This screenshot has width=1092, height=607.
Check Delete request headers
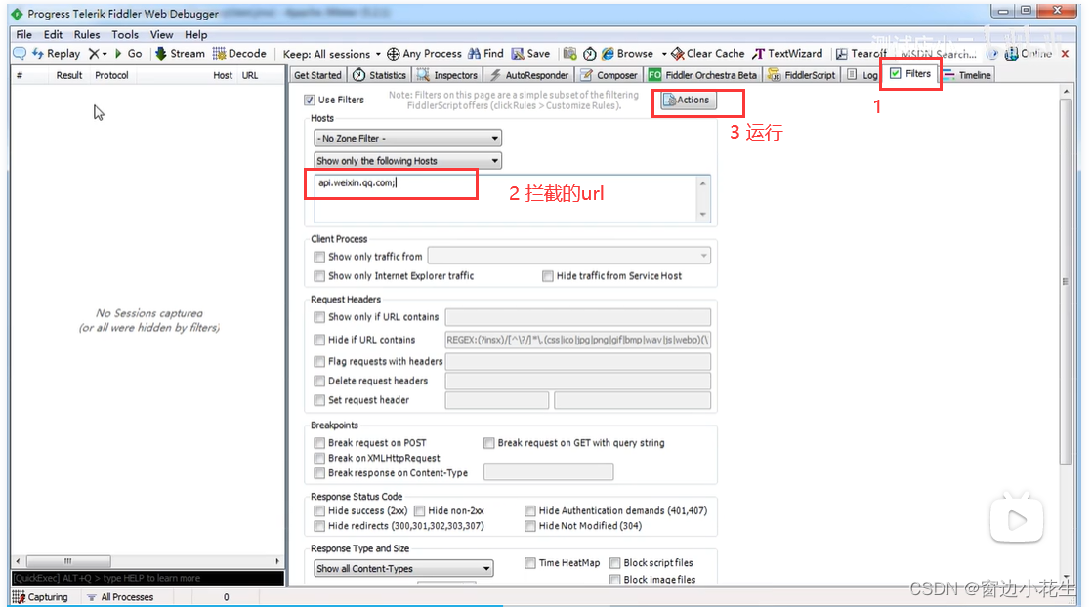(x=319, y=381)
